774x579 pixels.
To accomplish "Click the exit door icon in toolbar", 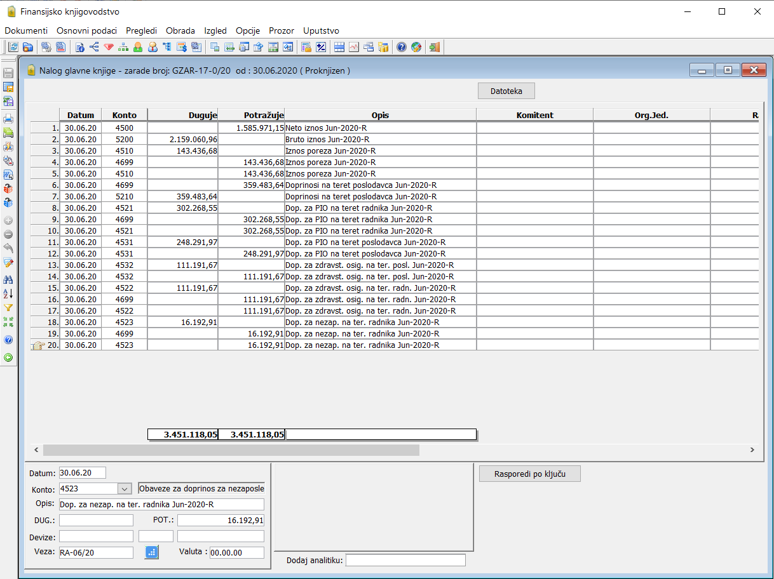I will click(434, 47).
